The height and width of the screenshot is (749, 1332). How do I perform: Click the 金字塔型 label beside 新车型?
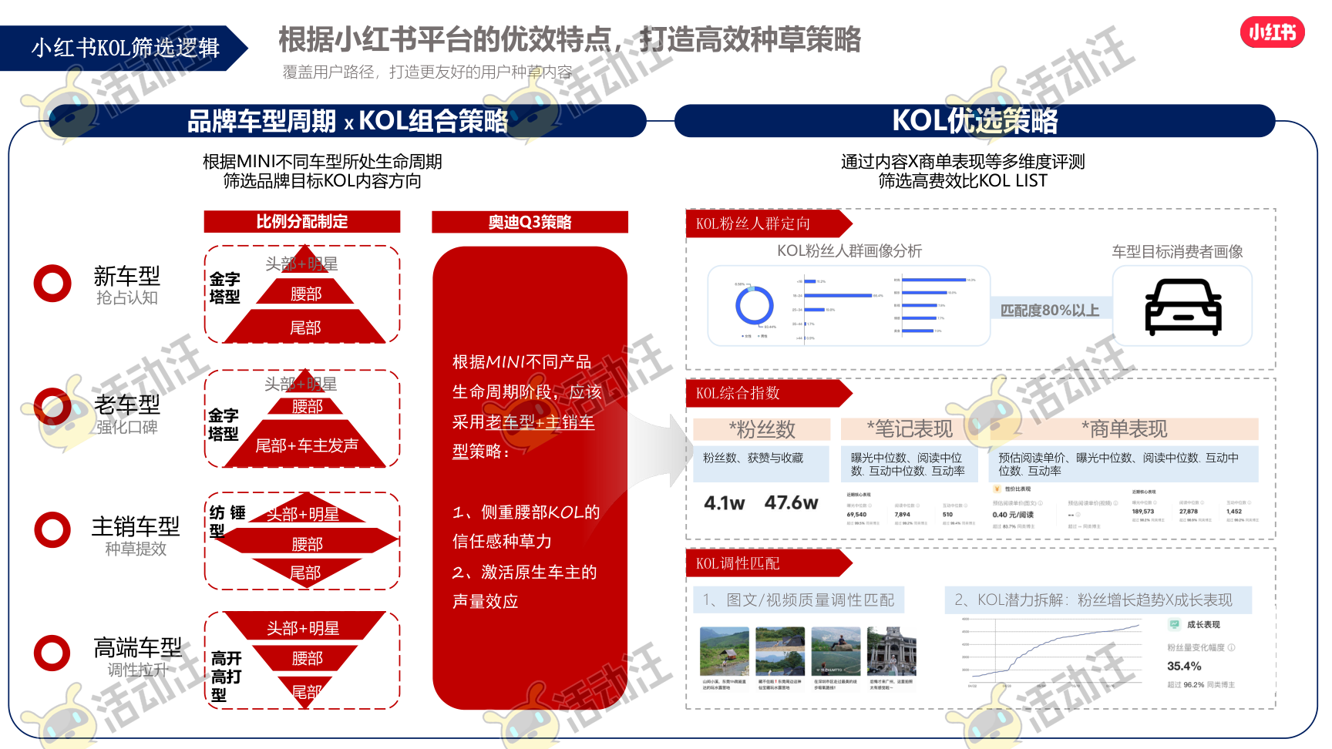pyautogui.click(x=224, y=287)
